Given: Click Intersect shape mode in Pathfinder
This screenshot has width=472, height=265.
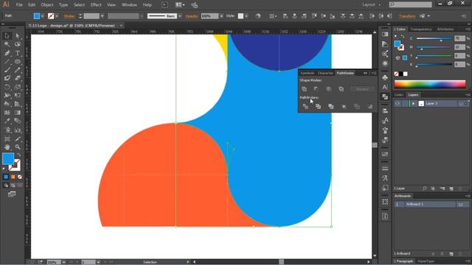Looking at the screenshot, I should 329,89.
